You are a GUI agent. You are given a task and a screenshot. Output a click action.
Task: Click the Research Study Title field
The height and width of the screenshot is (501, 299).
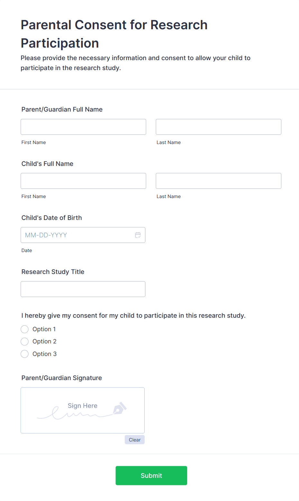83,289
